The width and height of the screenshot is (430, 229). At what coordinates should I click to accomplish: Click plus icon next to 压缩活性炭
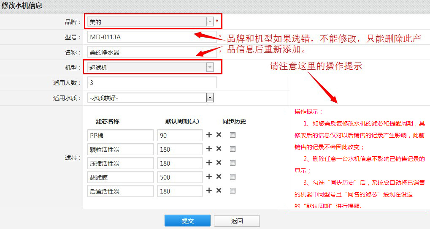[209, 163]
